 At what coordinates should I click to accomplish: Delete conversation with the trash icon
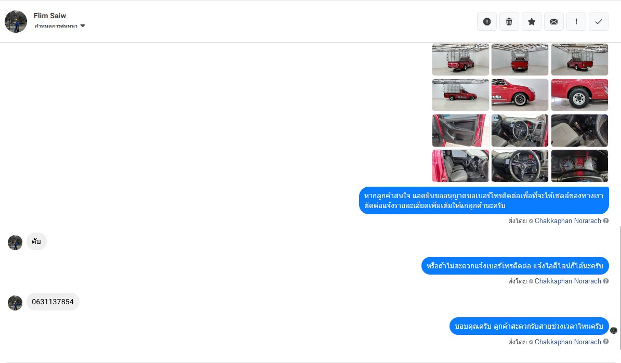(509, 22)
